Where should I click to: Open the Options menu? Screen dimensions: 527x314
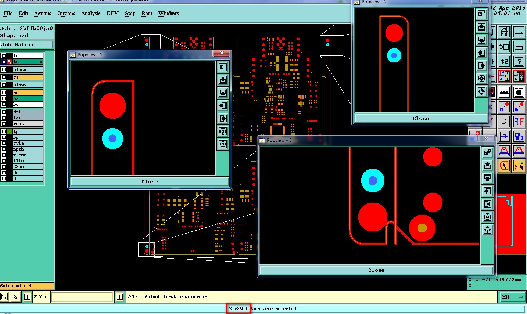tap(66, 13)
